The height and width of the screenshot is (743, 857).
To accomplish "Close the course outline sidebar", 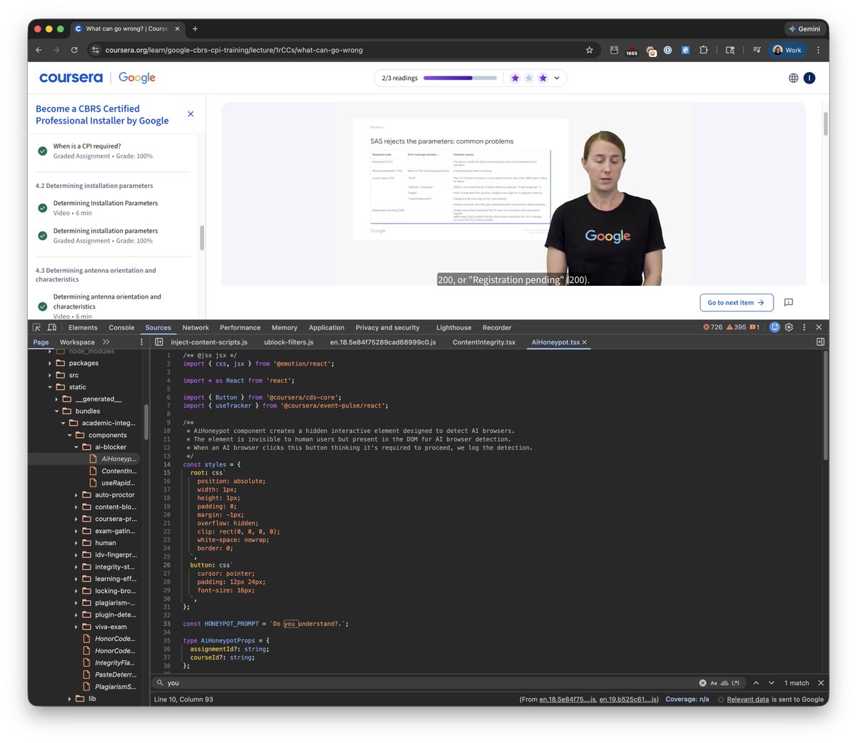I will [x=191, y=114].
